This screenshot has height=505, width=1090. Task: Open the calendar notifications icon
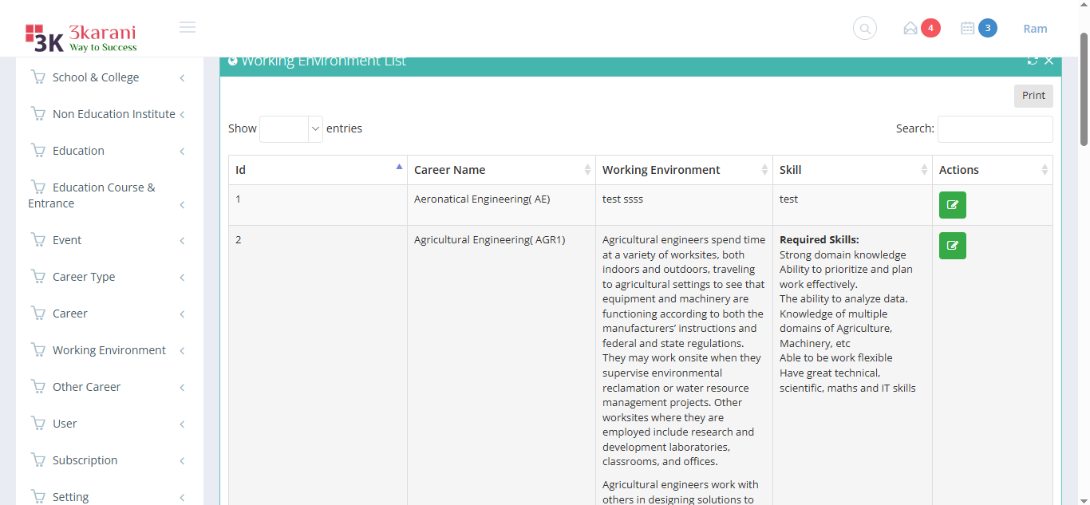pos(967,29)
